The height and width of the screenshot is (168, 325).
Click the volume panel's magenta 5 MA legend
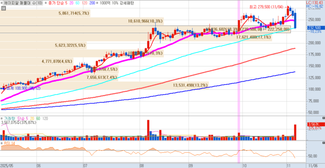click(x=28, y=119)
